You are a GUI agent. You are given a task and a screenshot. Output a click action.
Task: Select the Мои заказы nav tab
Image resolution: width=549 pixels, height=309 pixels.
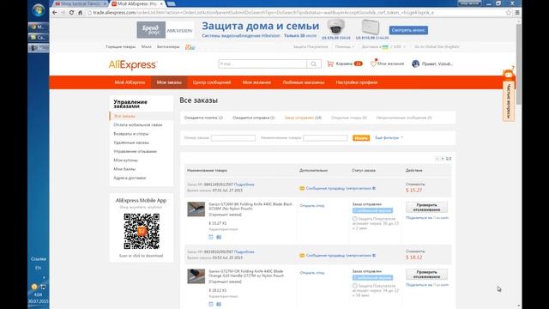pyautogui.click(x=169, y=82)
